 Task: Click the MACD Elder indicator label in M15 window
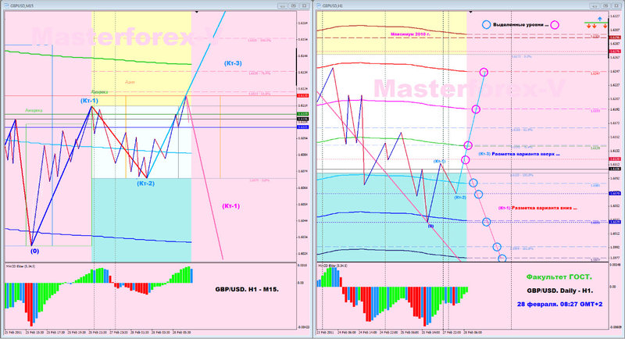[20, 266]
